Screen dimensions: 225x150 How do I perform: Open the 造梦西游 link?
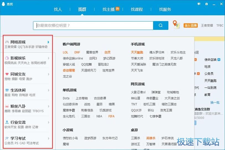click(90, 138)
